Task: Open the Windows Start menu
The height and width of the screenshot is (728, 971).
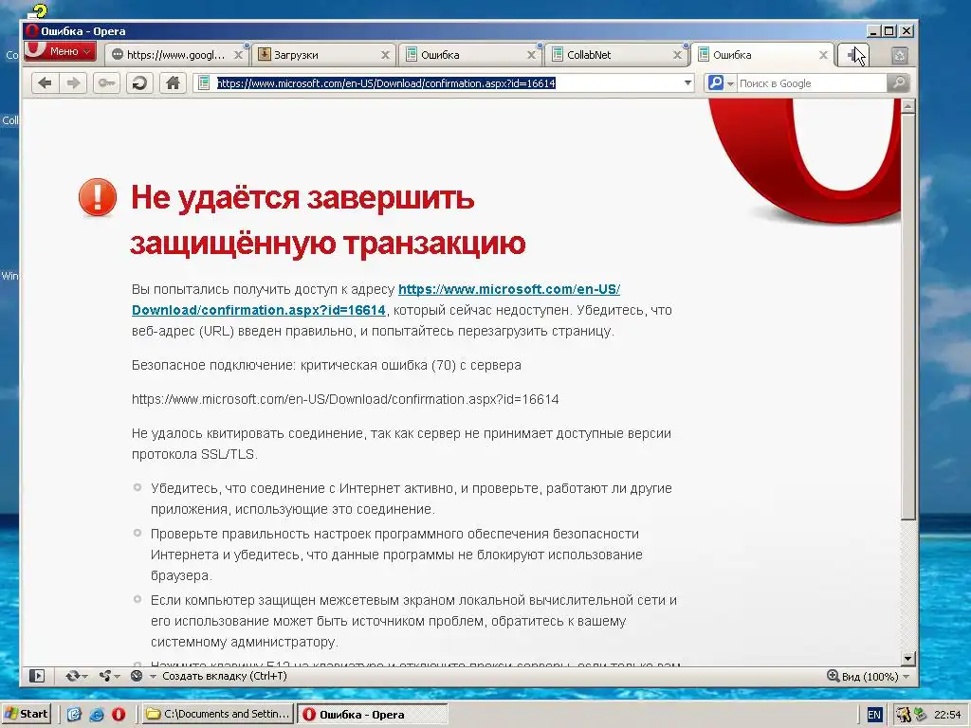Action: coord(26,714)
